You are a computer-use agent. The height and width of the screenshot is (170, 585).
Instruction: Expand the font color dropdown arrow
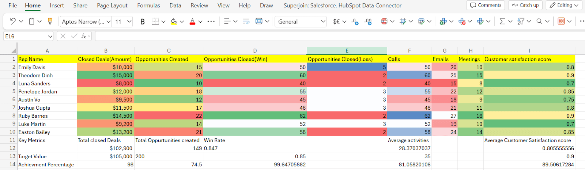pyautogui.click(x=200, y=22)
